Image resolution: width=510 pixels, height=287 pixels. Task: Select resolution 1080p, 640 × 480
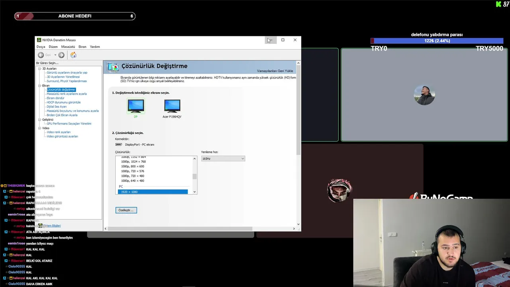[x=133, y=181]
